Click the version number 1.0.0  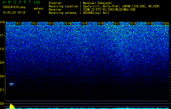pyautogui.click(x=37, y=2)
